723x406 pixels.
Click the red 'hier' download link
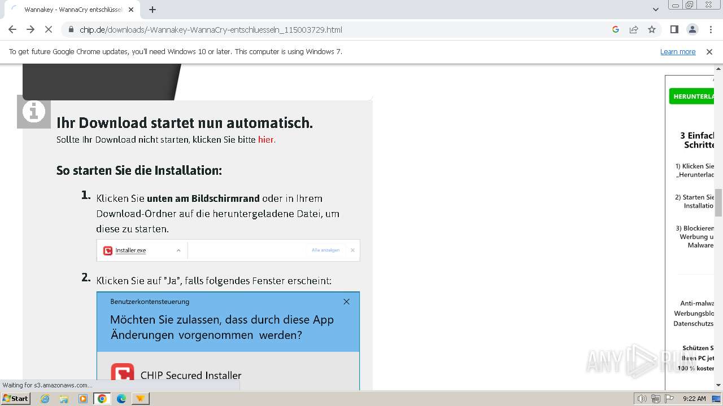(x=266, y=139)
